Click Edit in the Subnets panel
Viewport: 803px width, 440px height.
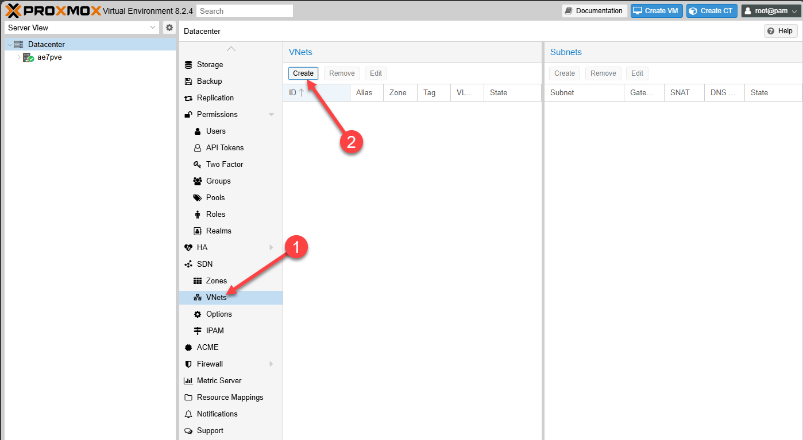pos(638,73)
